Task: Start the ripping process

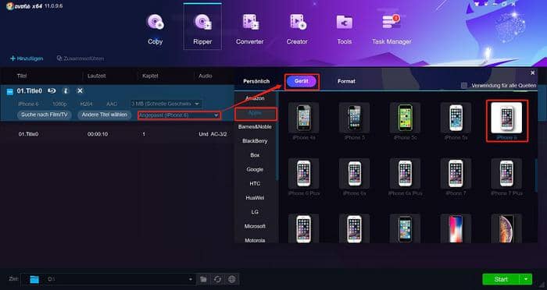Action: point(501,279)
